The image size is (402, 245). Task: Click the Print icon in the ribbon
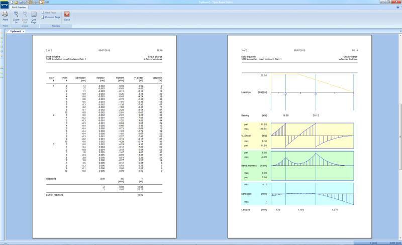point(5,16)
